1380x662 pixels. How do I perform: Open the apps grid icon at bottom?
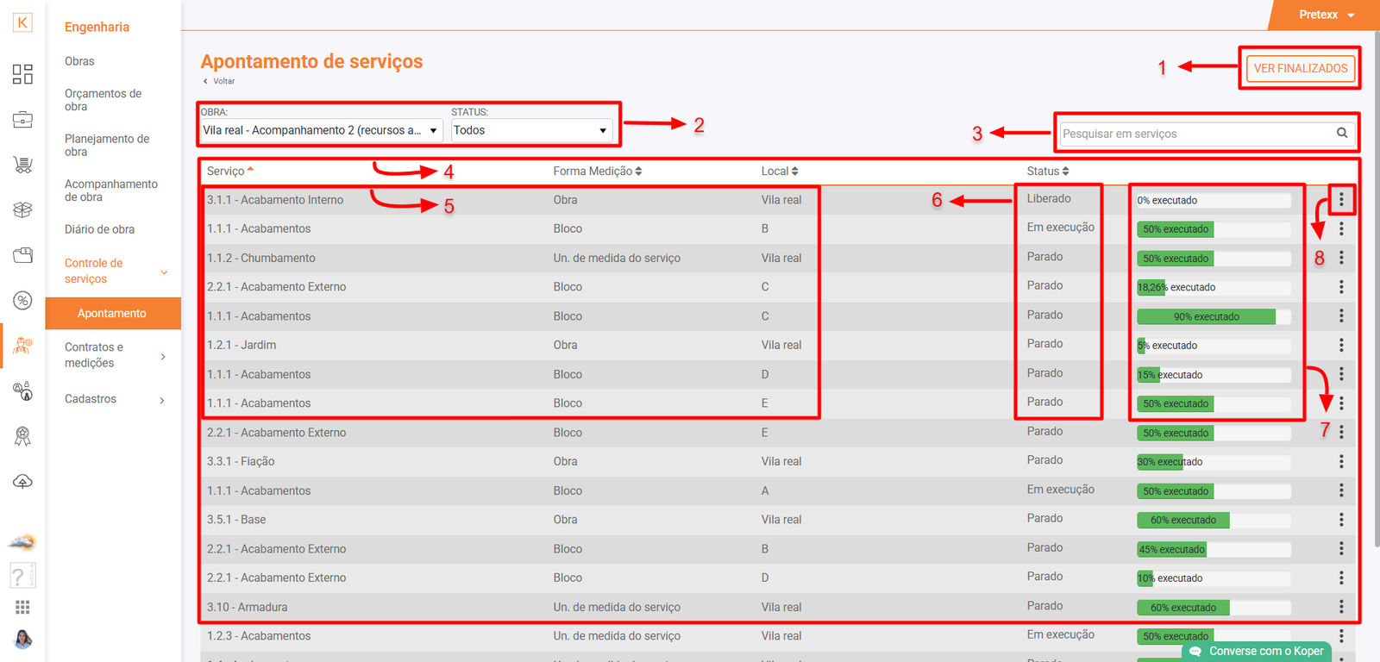point(22,608)
